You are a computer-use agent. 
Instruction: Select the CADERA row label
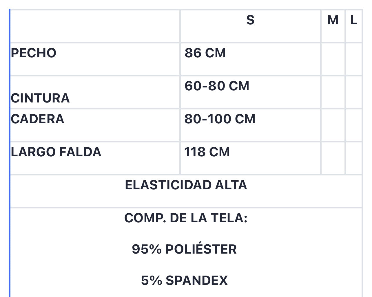point(37,119)
